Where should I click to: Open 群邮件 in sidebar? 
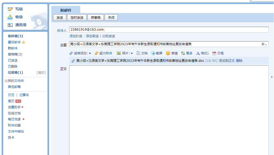click(x=13, y=48)
